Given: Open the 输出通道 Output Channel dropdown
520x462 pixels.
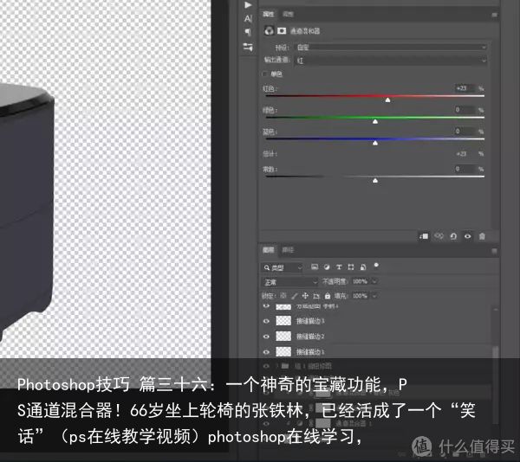Looking at the screenshot, I should (390, 61).
